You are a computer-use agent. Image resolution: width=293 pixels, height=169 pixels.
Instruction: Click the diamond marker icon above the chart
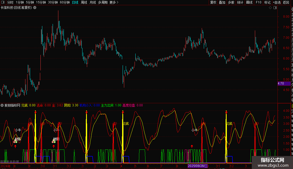tap(270, 8)
